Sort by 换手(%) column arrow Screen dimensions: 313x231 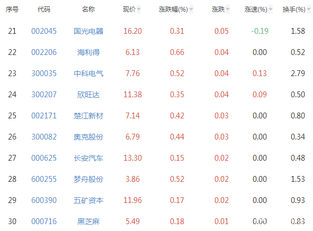(309, 10)
